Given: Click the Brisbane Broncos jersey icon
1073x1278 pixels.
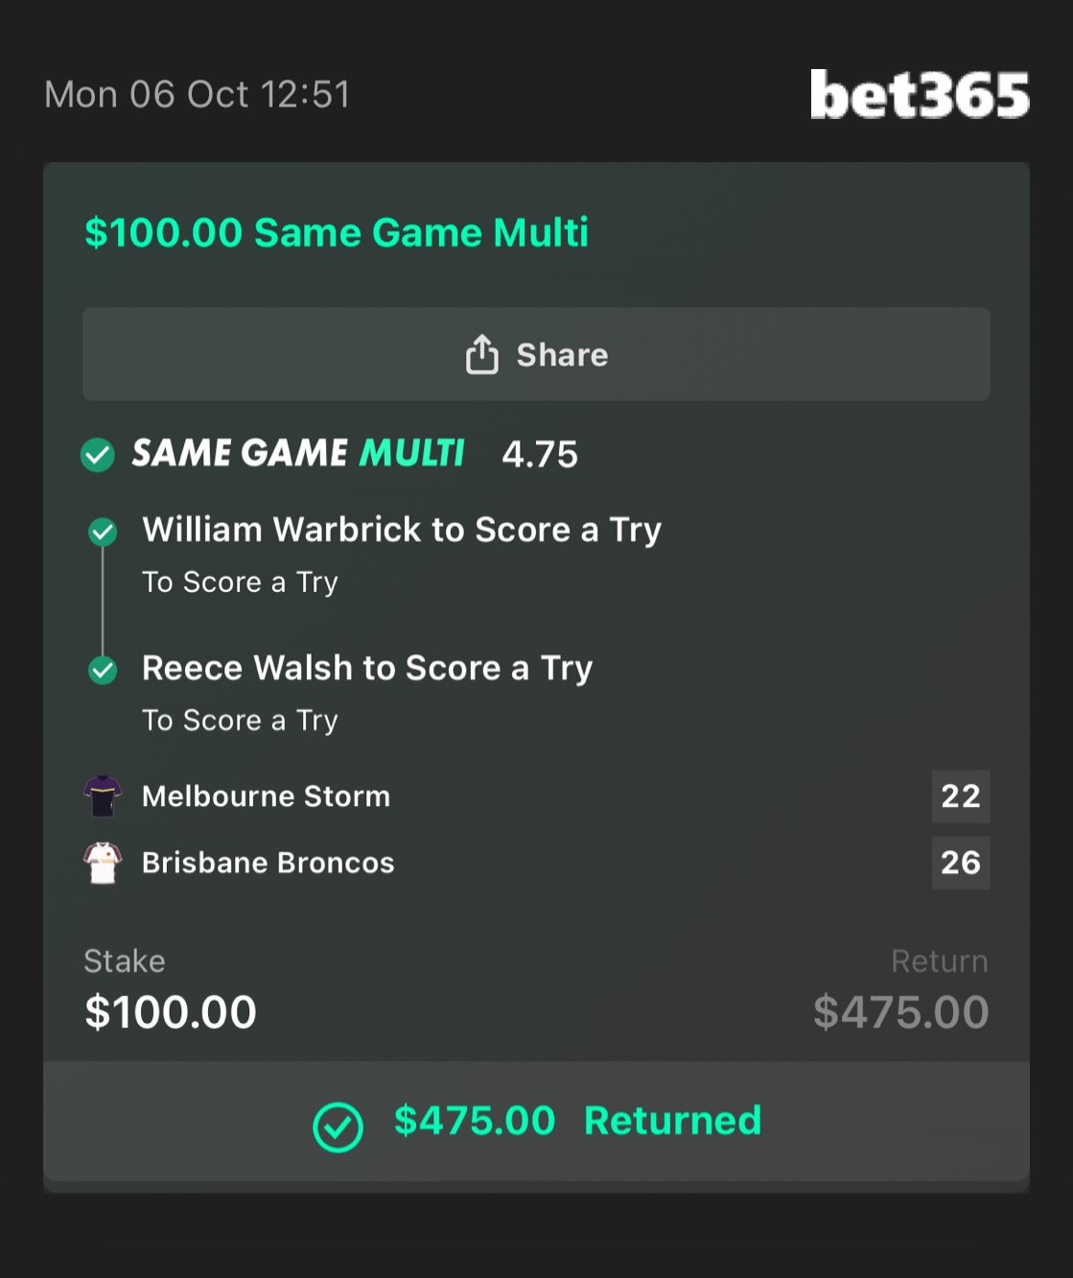Looking at the screenshot, I should (x=103, y=863).
